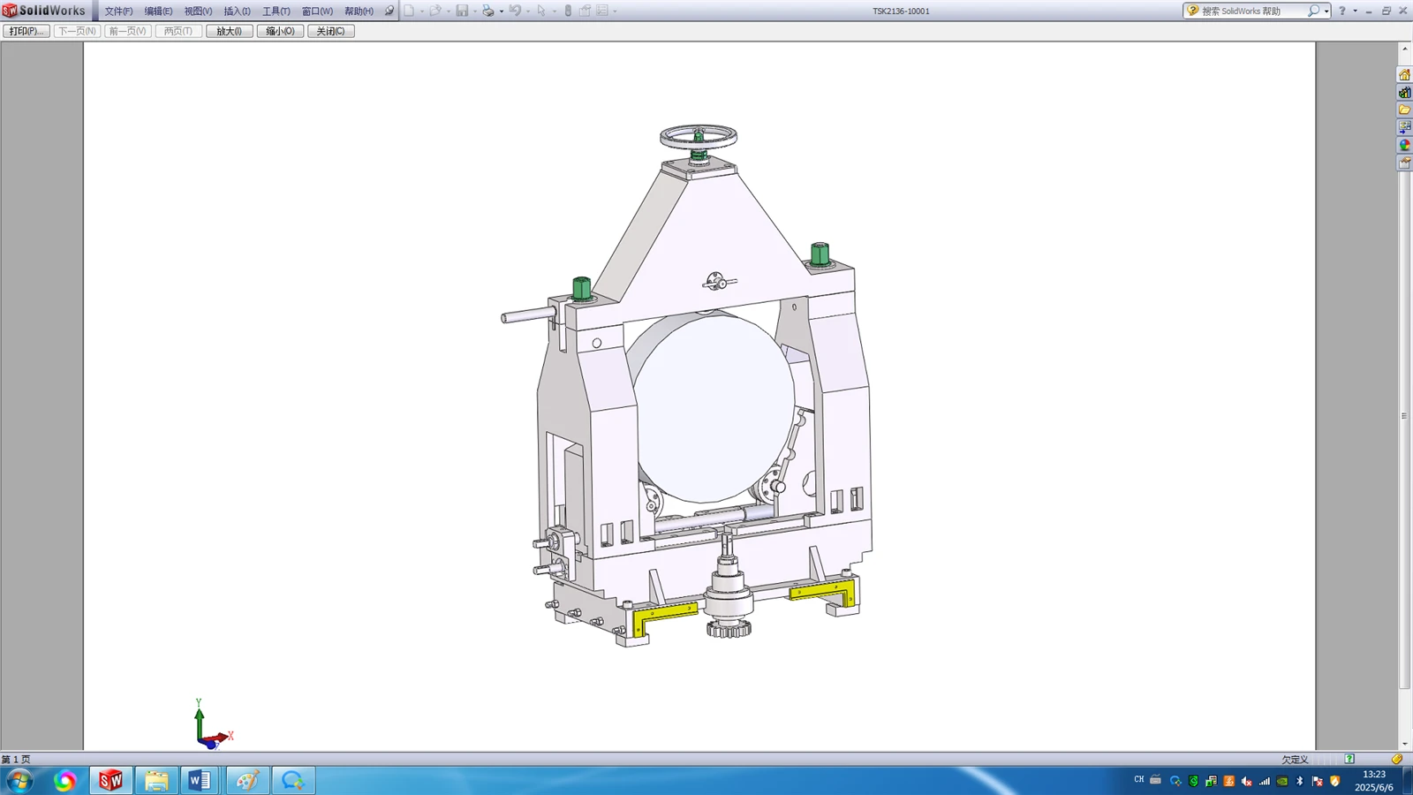The image size is (1413, 795).
Task: Click the Print icon in the top toolbar
Action: coord(487,11)
